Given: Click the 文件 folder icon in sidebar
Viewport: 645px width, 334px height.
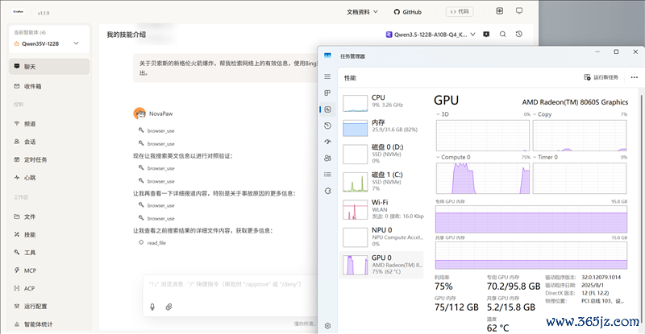Looking at the screenshot, I should [x=17, y=216].
